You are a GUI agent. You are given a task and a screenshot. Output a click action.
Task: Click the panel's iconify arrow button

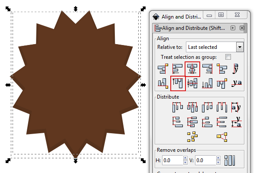click(233, 28)
